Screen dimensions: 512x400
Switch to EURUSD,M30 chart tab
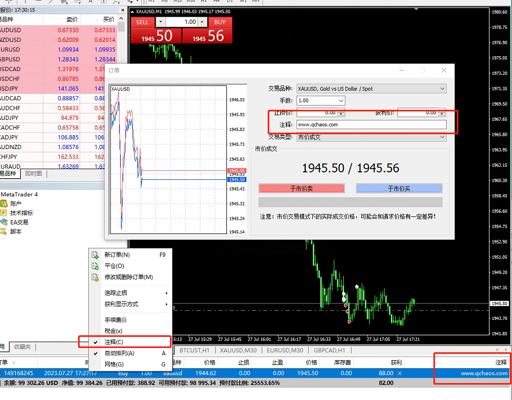coord(285,351)
